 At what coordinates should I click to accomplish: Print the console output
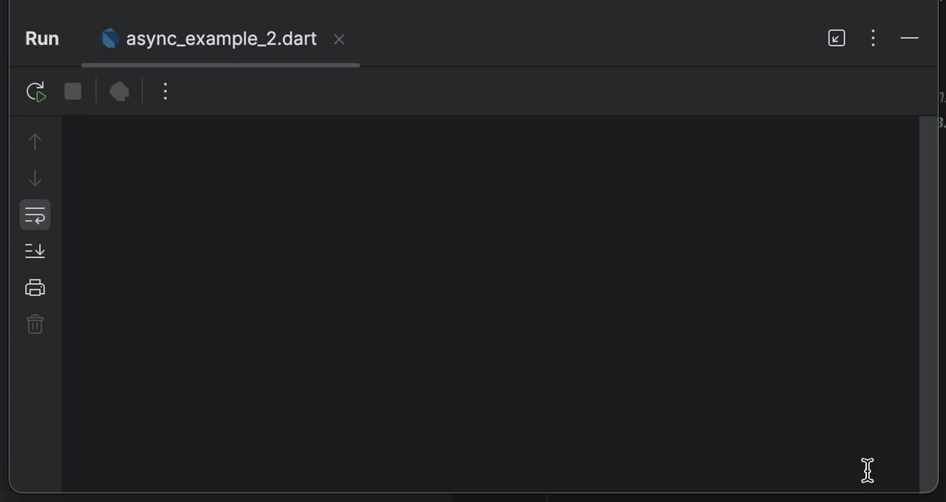[35, 288]
